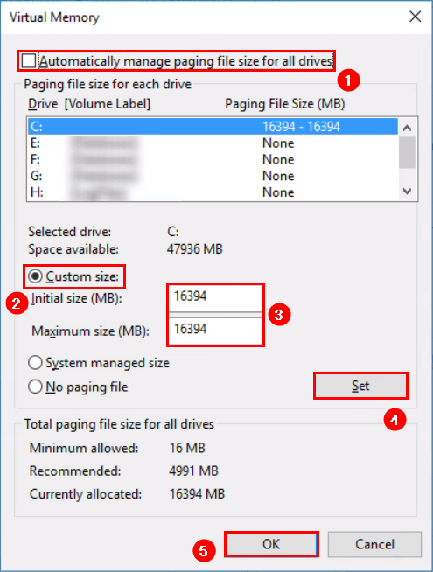Select drive E: in the list
The image size is (433, 572).
[x=213, y=143]
